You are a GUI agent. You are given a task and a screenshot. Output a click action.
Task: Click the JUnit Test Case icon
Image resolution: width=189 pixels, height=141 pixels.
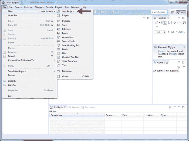[x=59, y=61]
